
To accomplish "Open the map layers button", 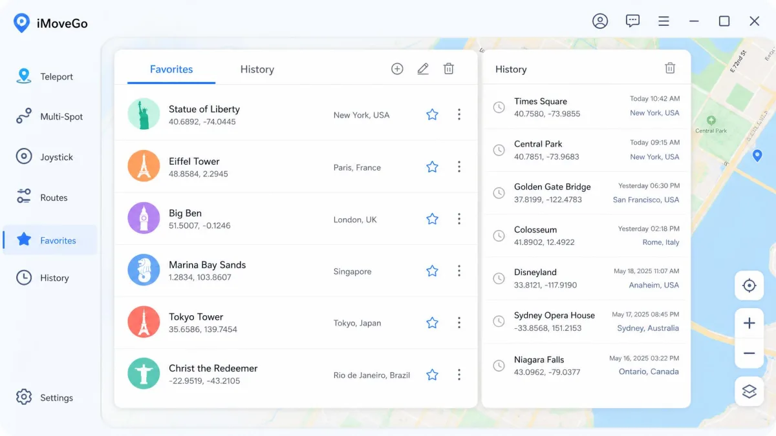I will point(749,391).
